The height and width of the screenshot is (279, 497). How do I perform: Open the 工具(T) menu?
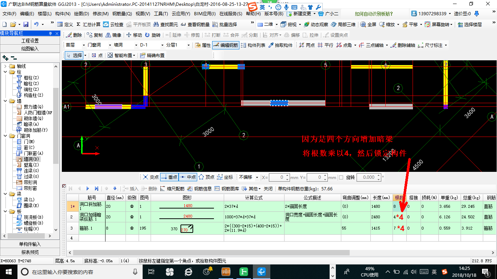pyautogui.click(x=160, y=14)
